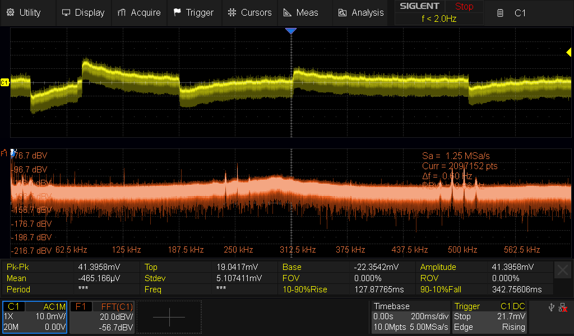This screenshot has height=336, width=574.
Task: Click the f < 2.0Hz frequency counter
Action: pyautogui.click(x=439, y=18)
